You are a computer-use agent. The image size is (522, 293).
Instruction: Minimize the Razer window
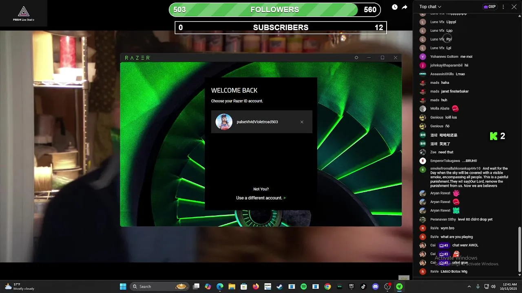pyautogui.click(x=369, y=58)
